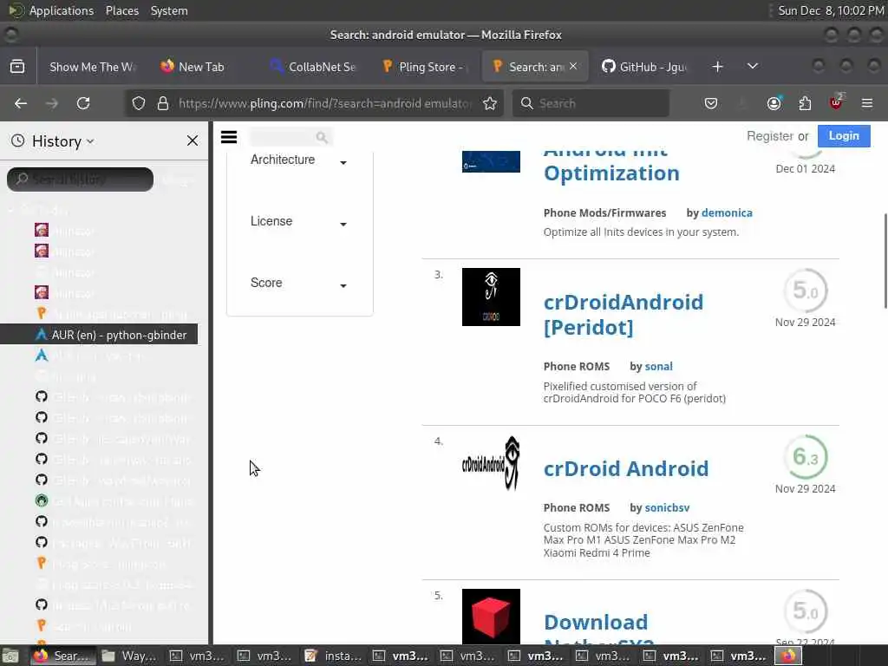Close the 'Search: an' tab
Viewport: 888px width, 666px height.
[573, 66]
